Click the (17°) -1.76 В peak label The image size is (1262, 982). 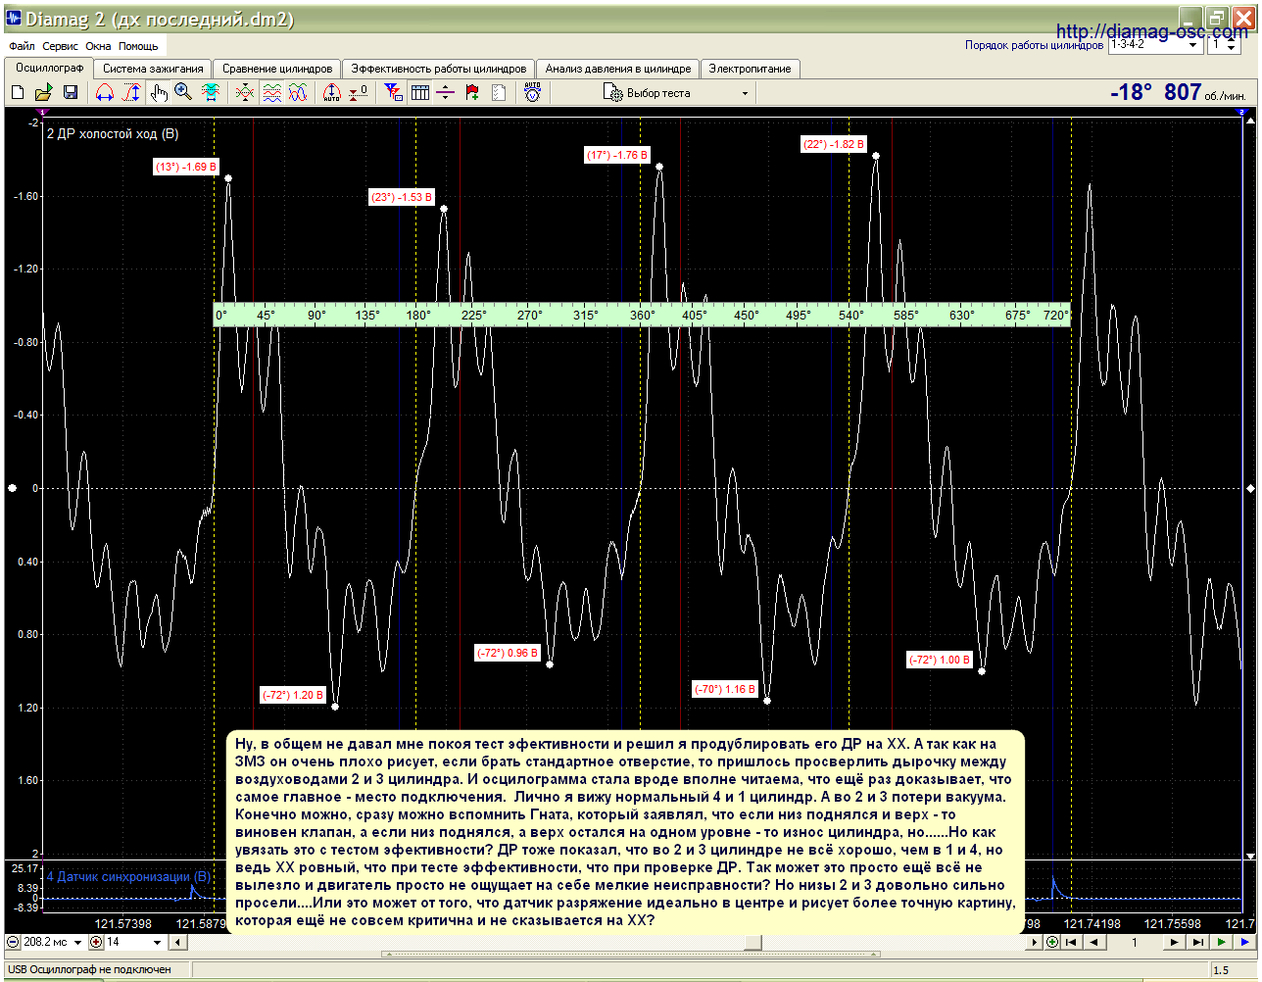click(x=617, y=155)
